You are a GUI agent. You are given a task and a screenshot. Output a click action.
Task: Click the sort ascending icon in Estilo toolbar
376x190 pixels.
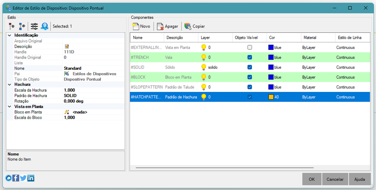(x=12, y=26)
